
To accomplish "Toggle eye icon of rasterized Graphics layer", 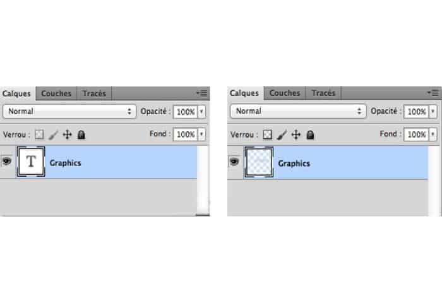I will (x=234, y=162).
